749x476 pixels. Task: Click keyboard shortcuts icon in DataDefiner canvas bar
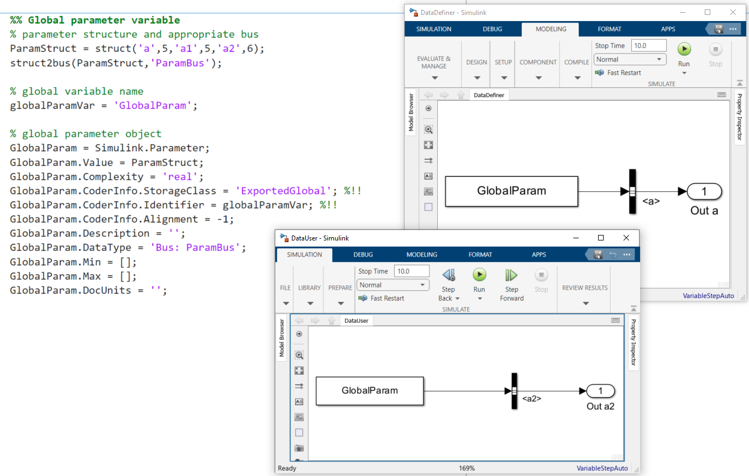pos(722,95)
